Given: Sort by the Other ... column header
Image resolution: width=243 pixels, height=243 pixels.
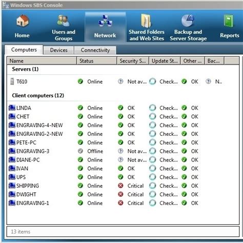Looking at the screenshot, I should (192, 61).
